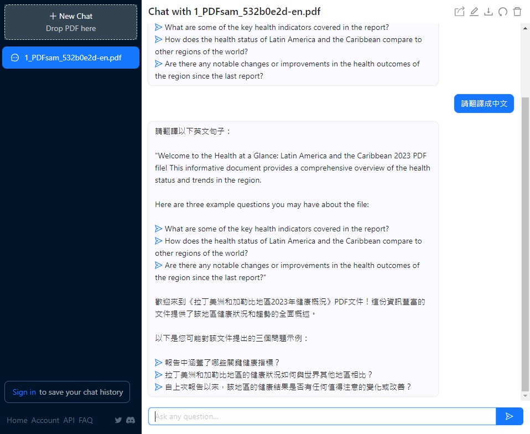The width and height of the screenshot is (530, 434).
Task: Select 1_PDFsam_532b0e2d-en.pdf chat in sidebar
Action: tap(71, 58)
